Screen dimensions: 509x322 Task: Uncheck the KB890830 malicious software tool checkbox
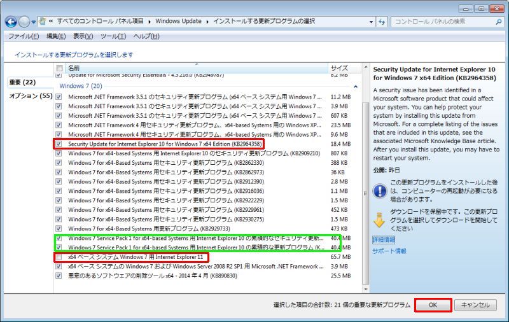[59, 276]
